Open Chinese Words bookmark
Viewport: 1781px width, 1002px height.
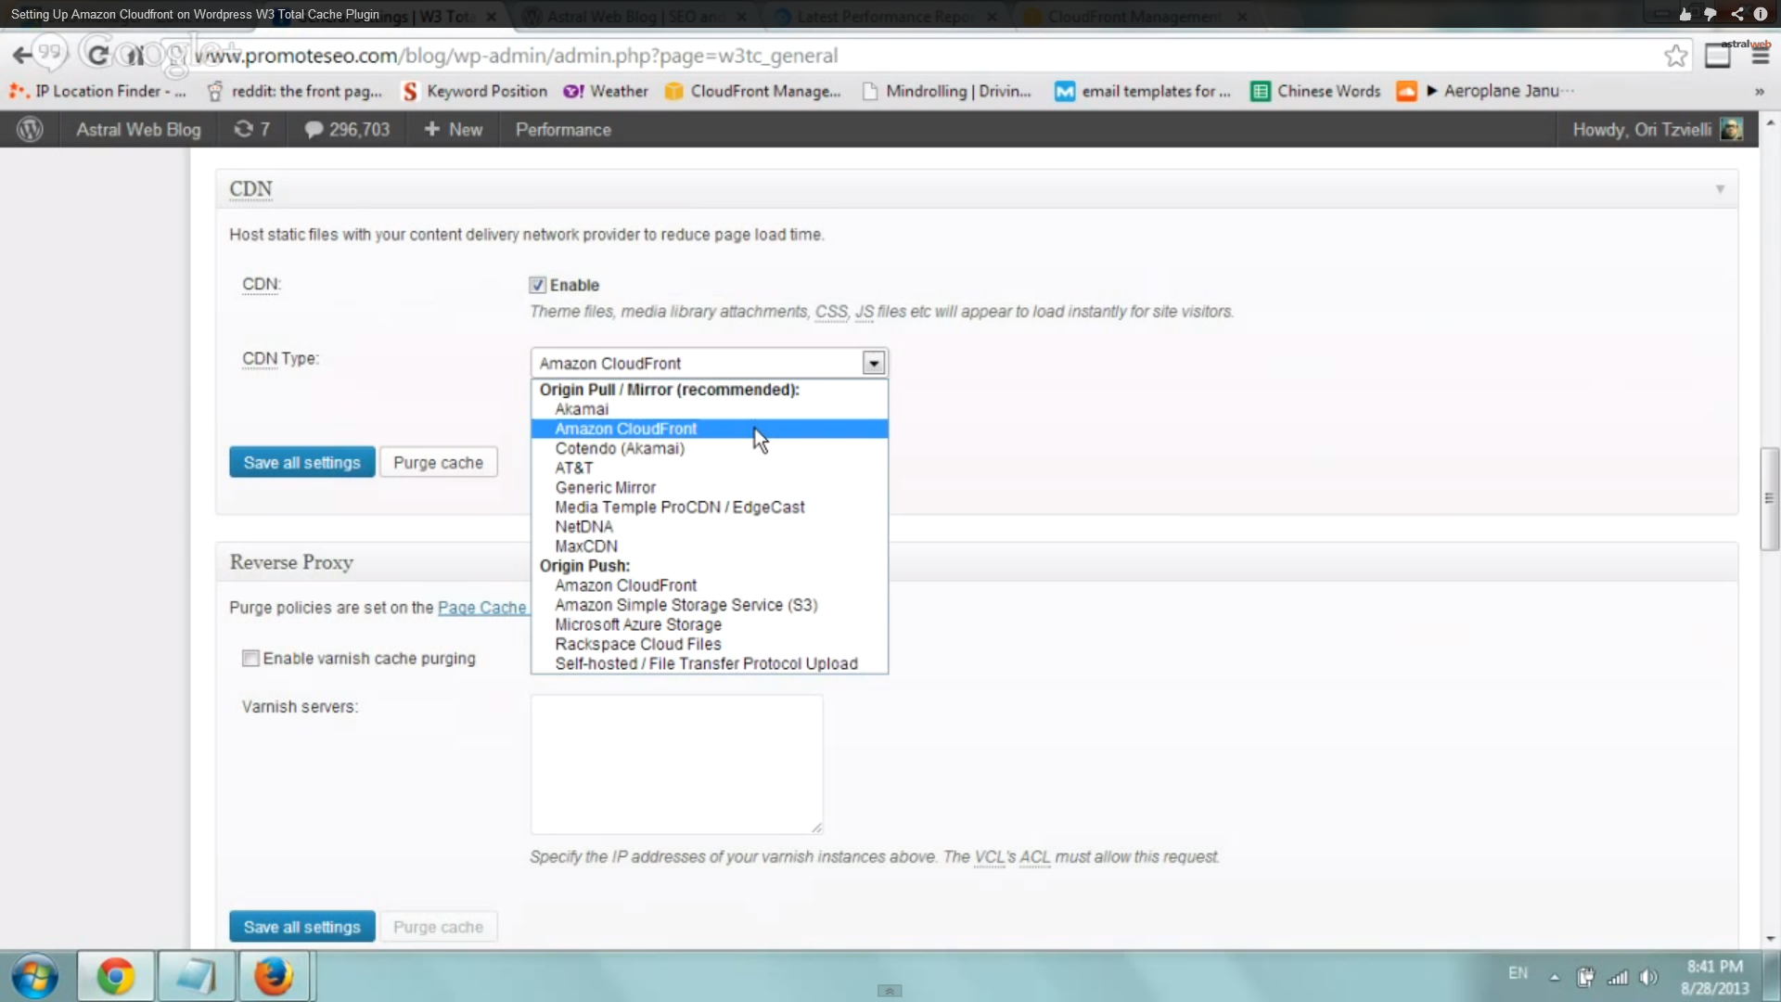point(1316,91)
